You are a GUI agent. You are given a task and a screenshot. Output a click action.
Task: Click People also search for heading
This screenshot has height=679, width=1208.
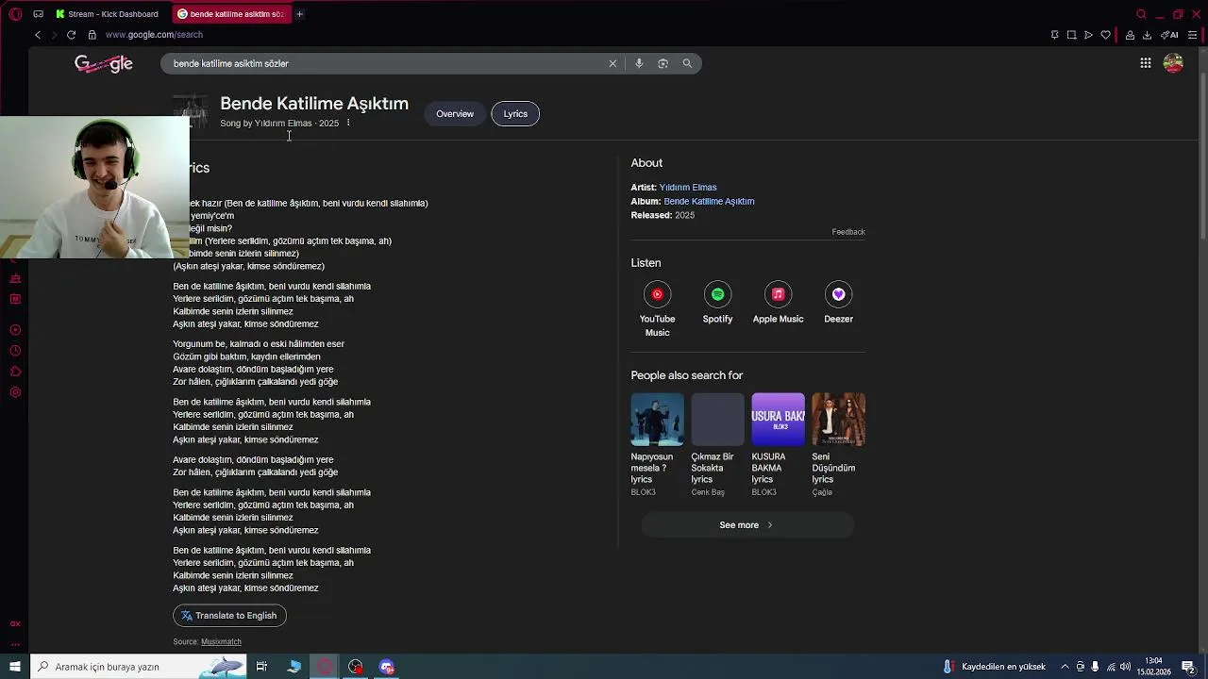click(687, 375)
